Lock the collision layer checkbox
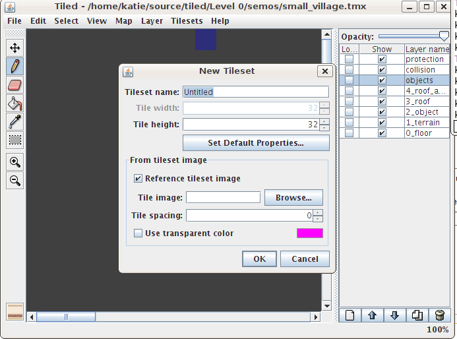Screen dimensions: 457x339 (x=349, y=70)
